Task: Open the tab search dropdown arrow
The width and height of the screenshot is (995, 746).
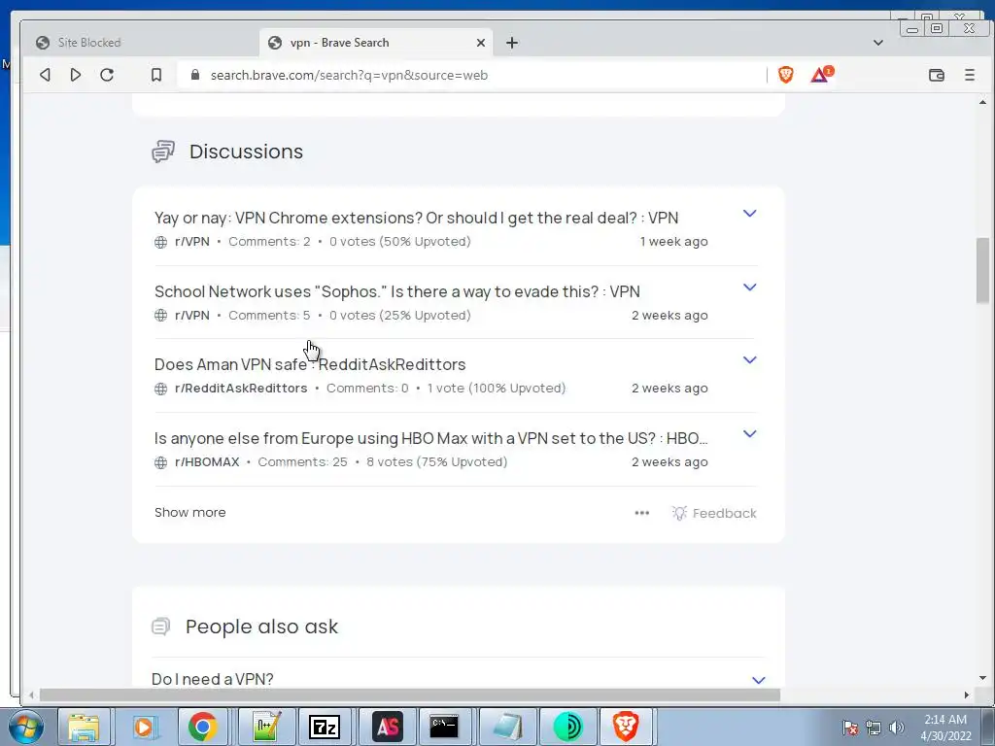Action: pos(878,43)
